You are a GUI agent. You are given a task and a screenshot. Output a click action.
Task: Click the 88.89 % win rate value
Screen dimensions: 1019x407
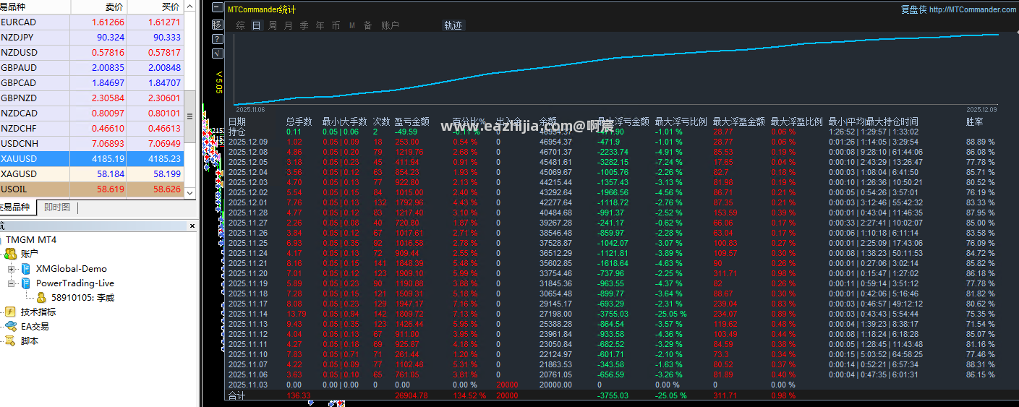981,142
